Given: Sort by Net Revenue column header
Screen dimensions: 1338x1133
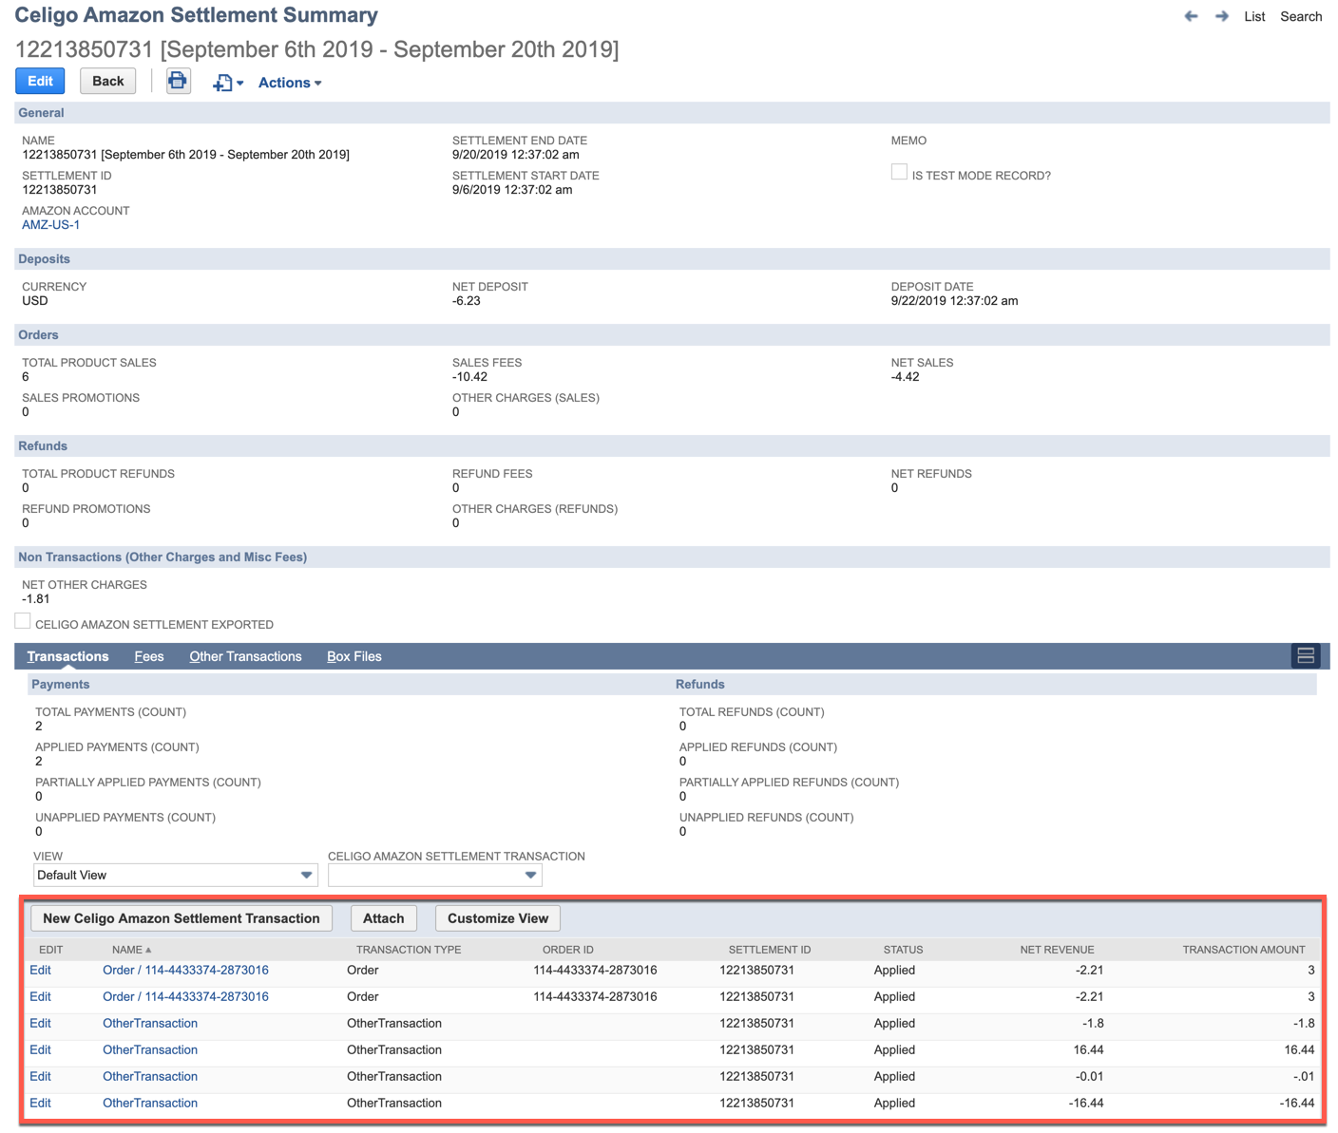Looking at the screenshot, I should (1057, 950).
